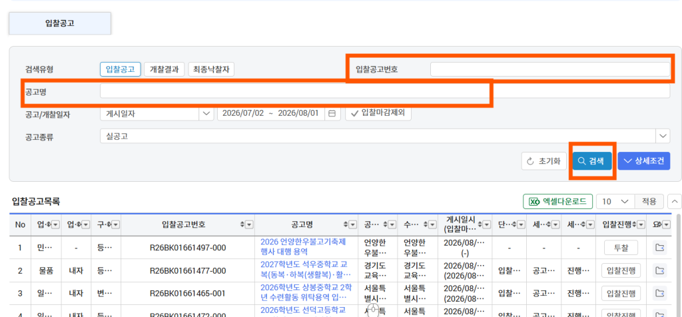Reset filters with 초기화 button
The image size is (682, 317).
[545, 161]
